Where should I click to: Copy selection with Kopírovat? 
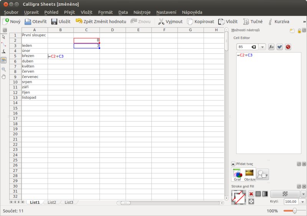(200, 21)
